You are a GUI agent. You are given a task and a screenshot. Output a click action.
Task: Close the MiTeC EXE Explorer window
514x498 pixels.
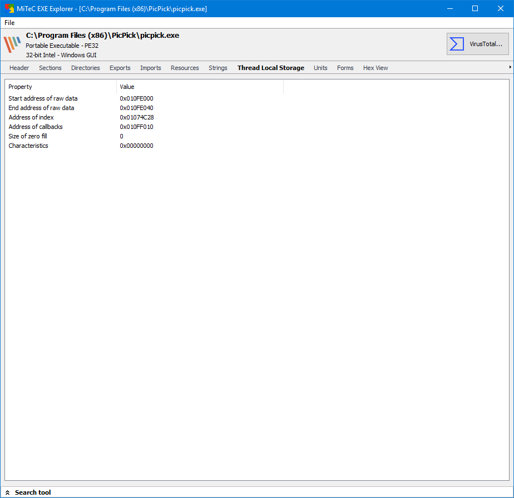(x=500, y=8)
